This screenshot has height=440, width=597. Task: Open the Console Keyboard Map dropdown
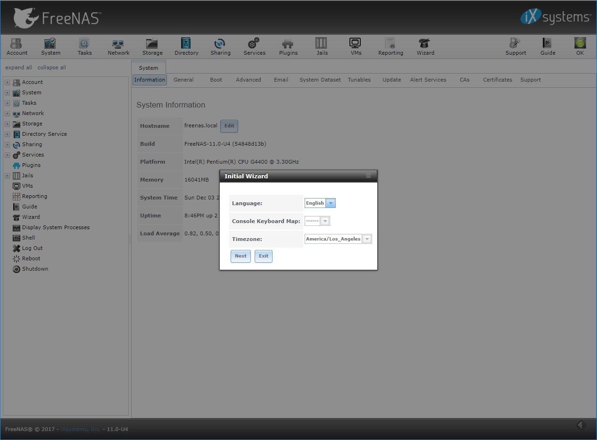coord(325,221)
